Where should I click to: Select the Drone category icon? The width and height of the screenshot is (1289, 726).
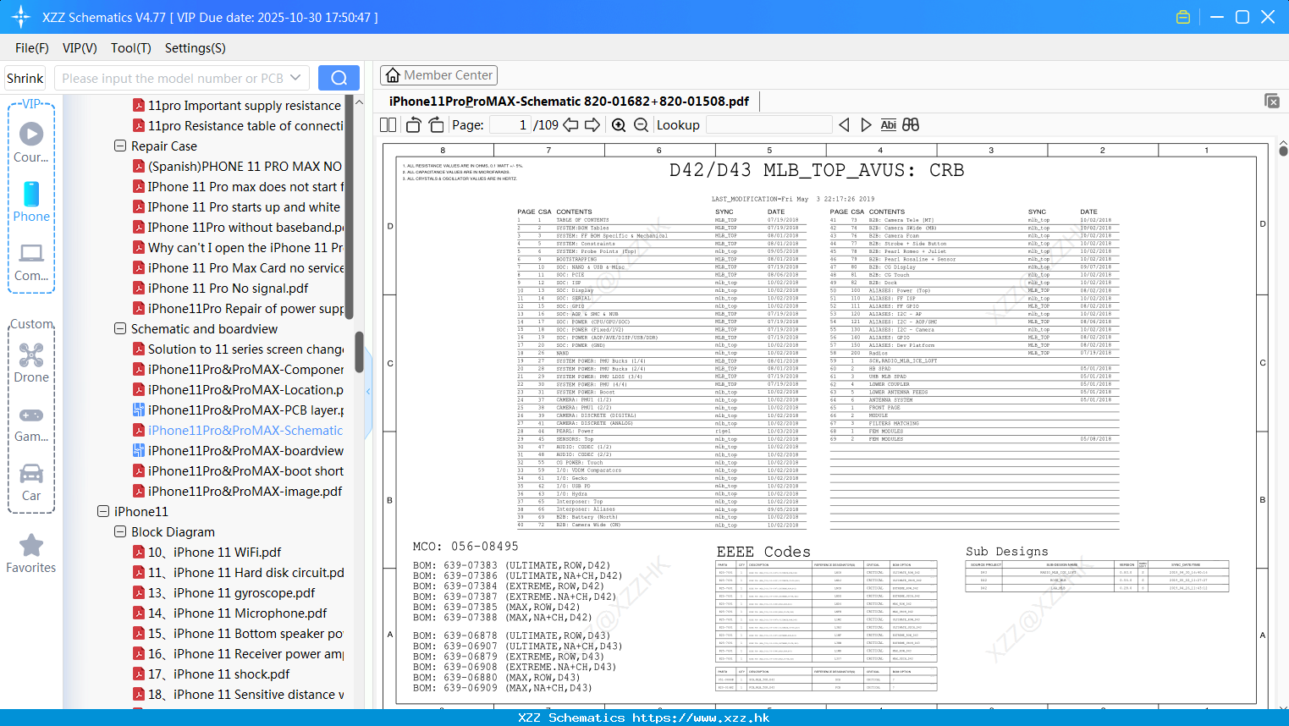point(31,363)
